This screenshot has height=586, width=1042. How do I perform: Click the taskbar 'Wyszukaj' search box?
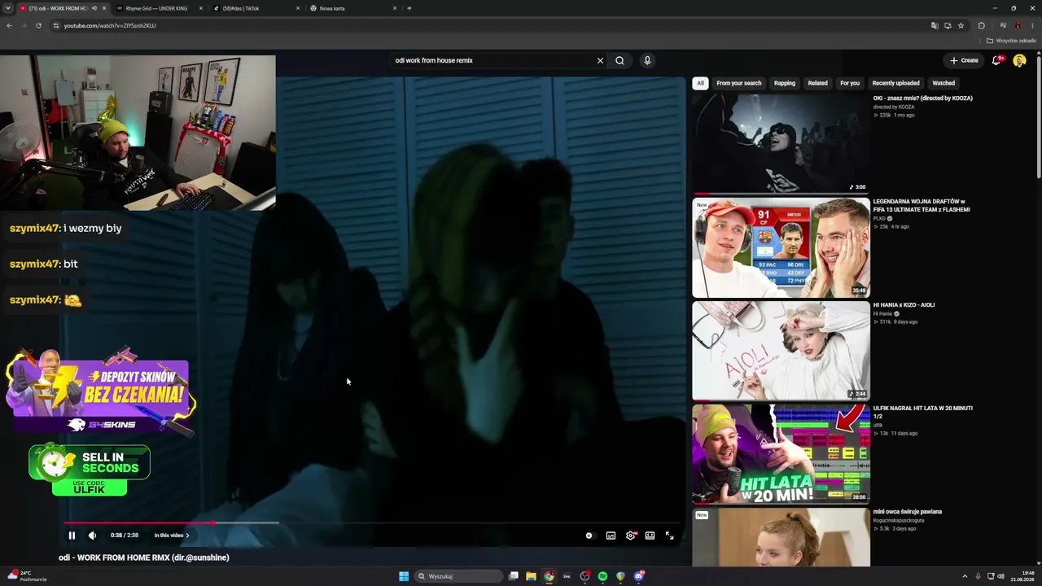point(459,576)
